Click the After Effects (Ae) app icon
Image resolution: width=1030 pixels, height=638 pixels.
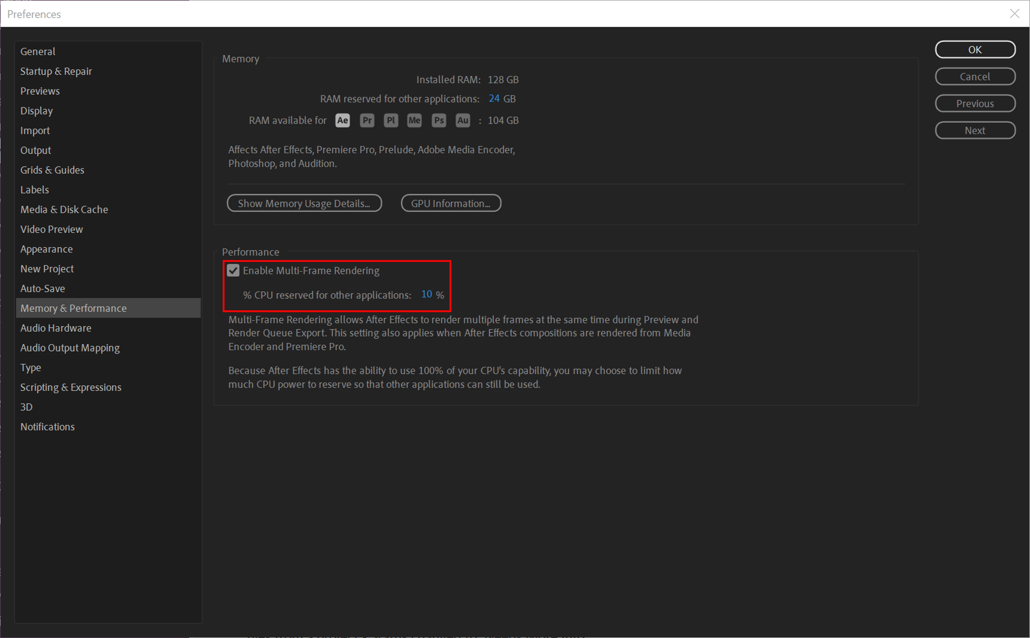[342, 121]
